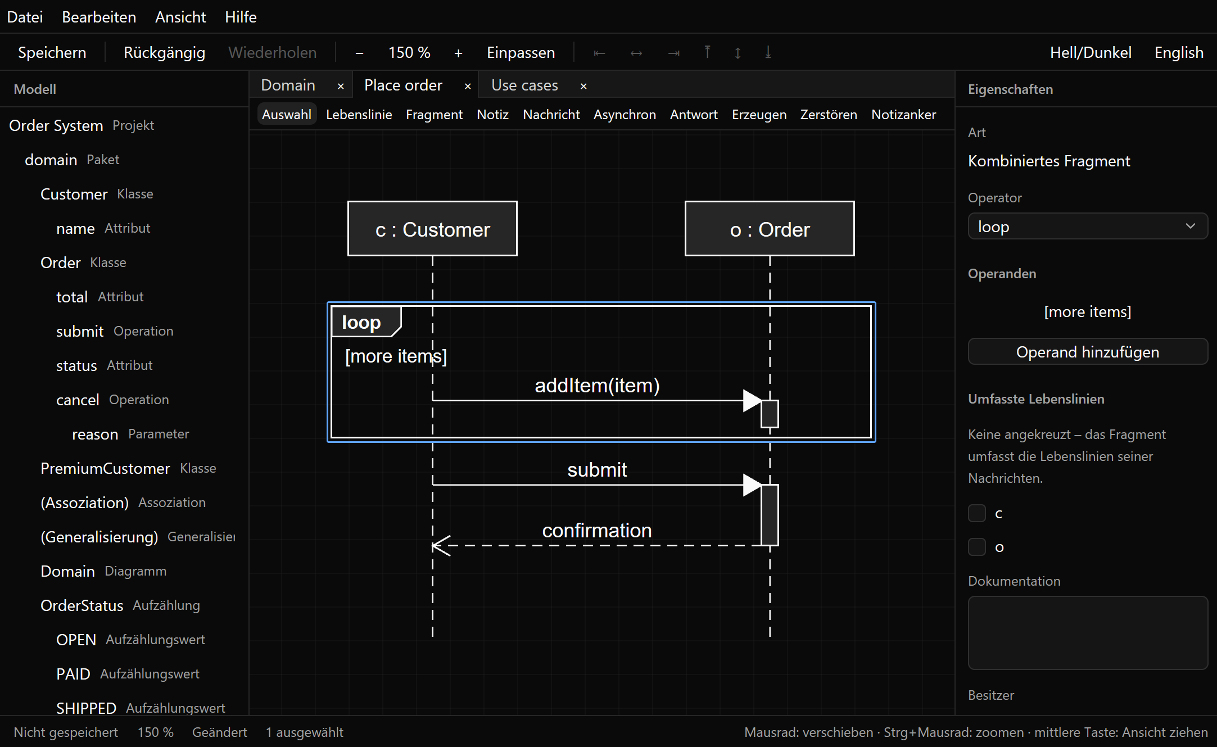Select reason parameter in model tree
Image resolution: width=1217 pixels, height=747 pixels.
124,434
